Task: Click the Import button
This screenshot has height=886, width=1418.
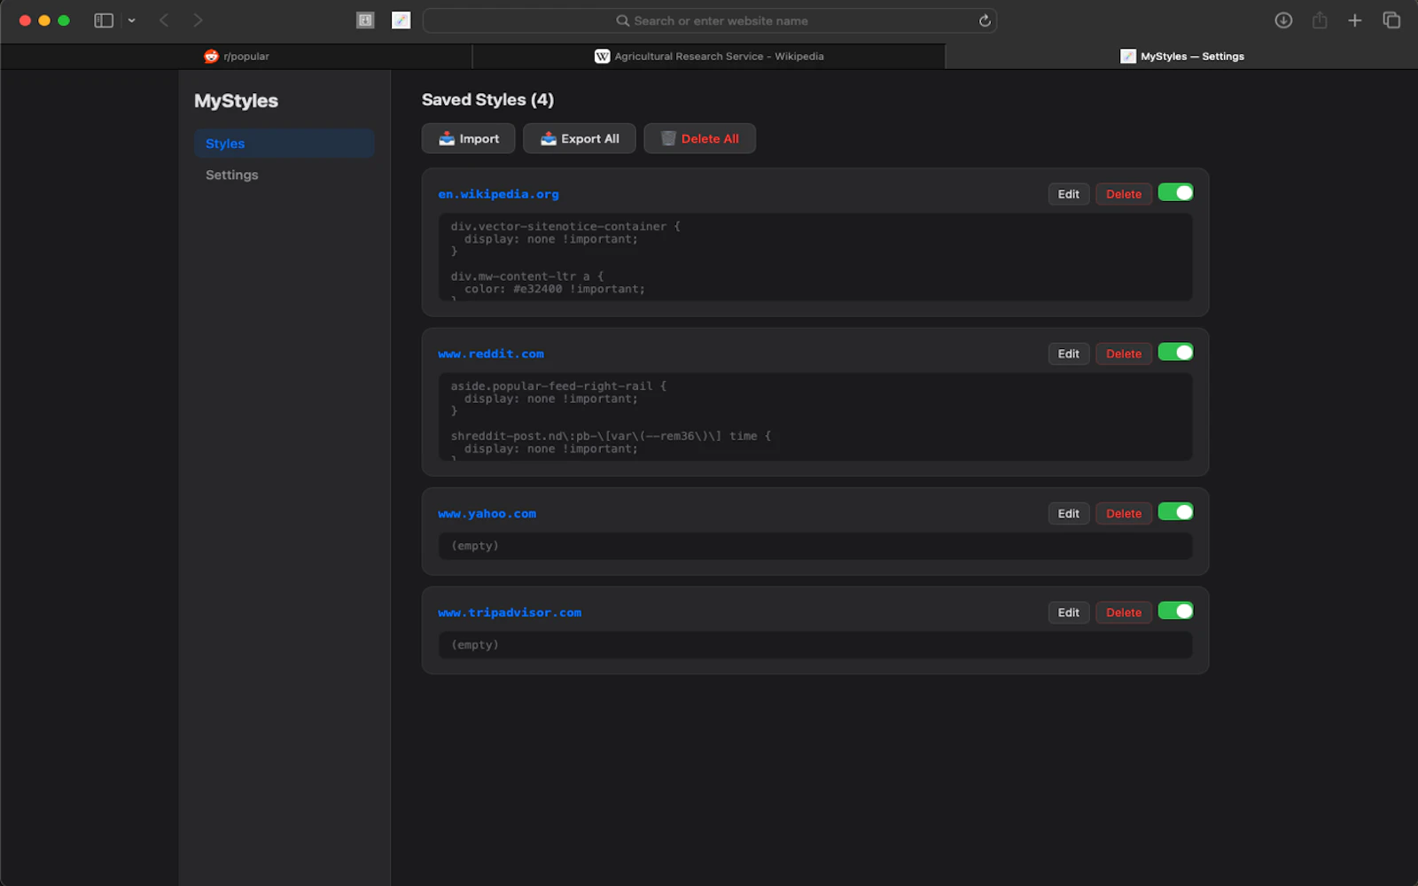Action: [468, 138]
